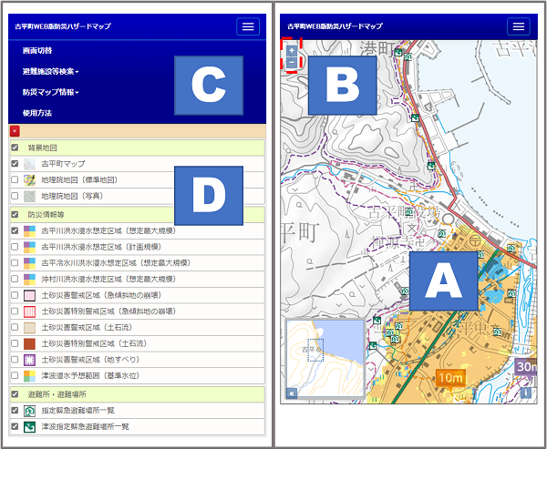
Task: Click the 津波指定緊急避難場所一覧 green legend icon
Action: [x=29, y=427]
